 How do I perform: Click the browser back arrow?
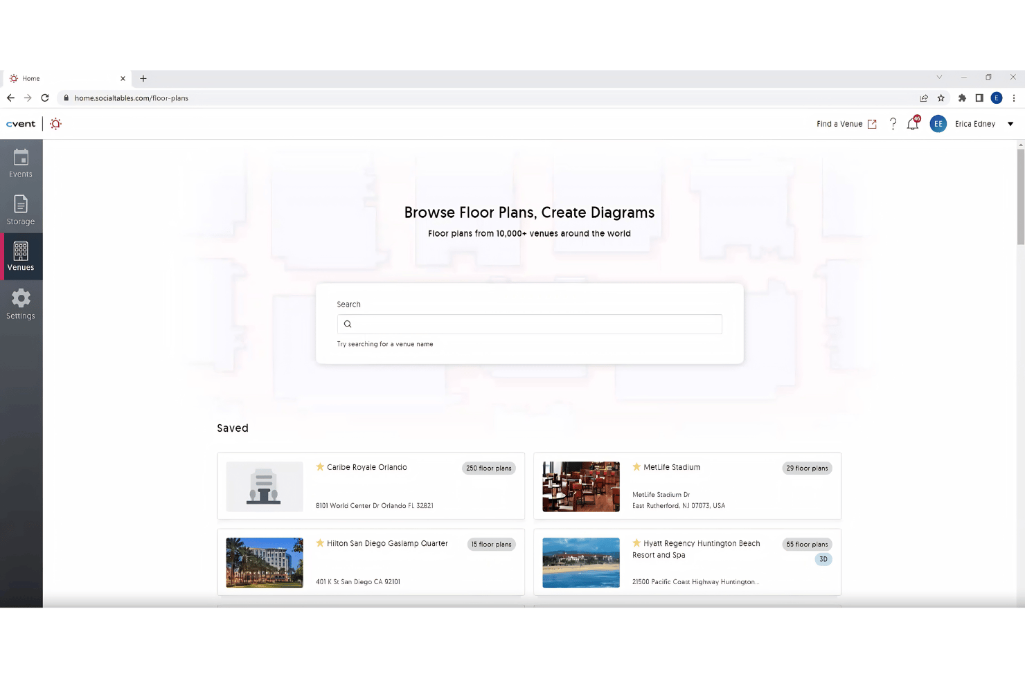10,98
